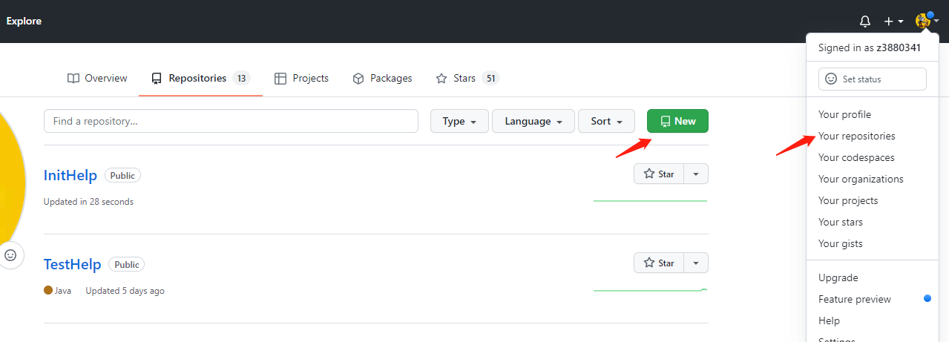Click the 'Updated in 28 seconds' text
Screen dimensions: 949x342
click(88, 202)
